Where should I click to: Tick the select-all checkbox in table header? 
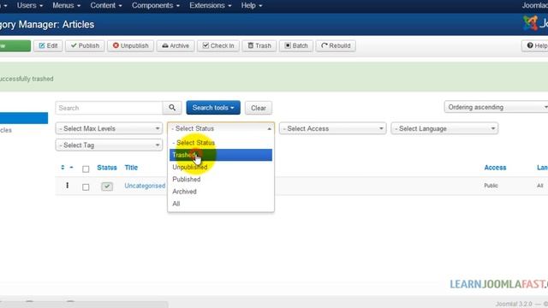pos(86,169)
